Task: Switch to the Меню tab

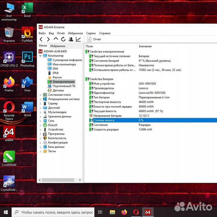Action: 43,45
